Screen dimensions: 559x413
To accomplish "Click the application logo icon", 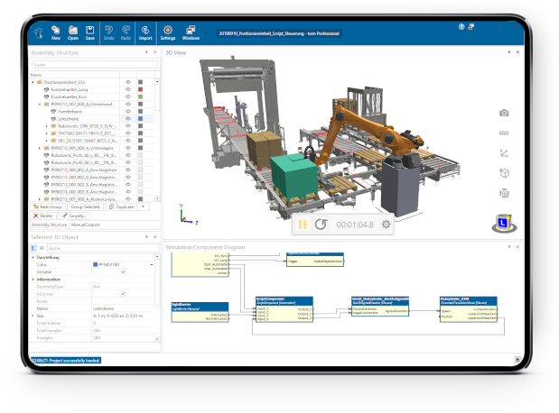I will click(x=39, y=33).
